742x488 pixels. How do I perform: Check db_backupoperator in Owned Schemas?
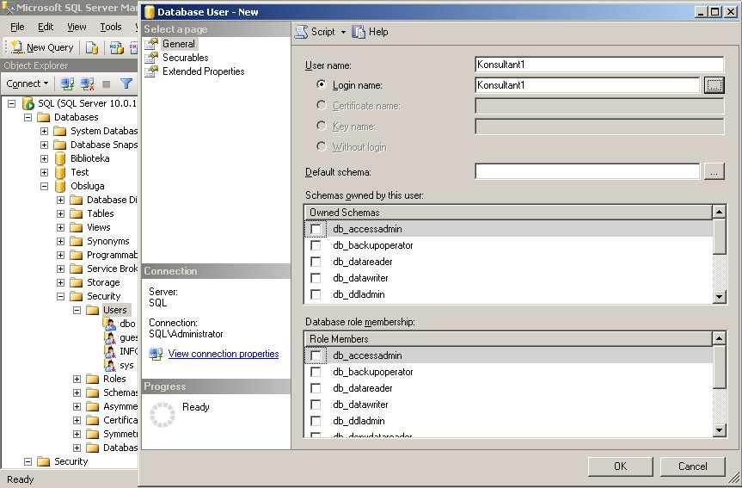coord(316,245)
